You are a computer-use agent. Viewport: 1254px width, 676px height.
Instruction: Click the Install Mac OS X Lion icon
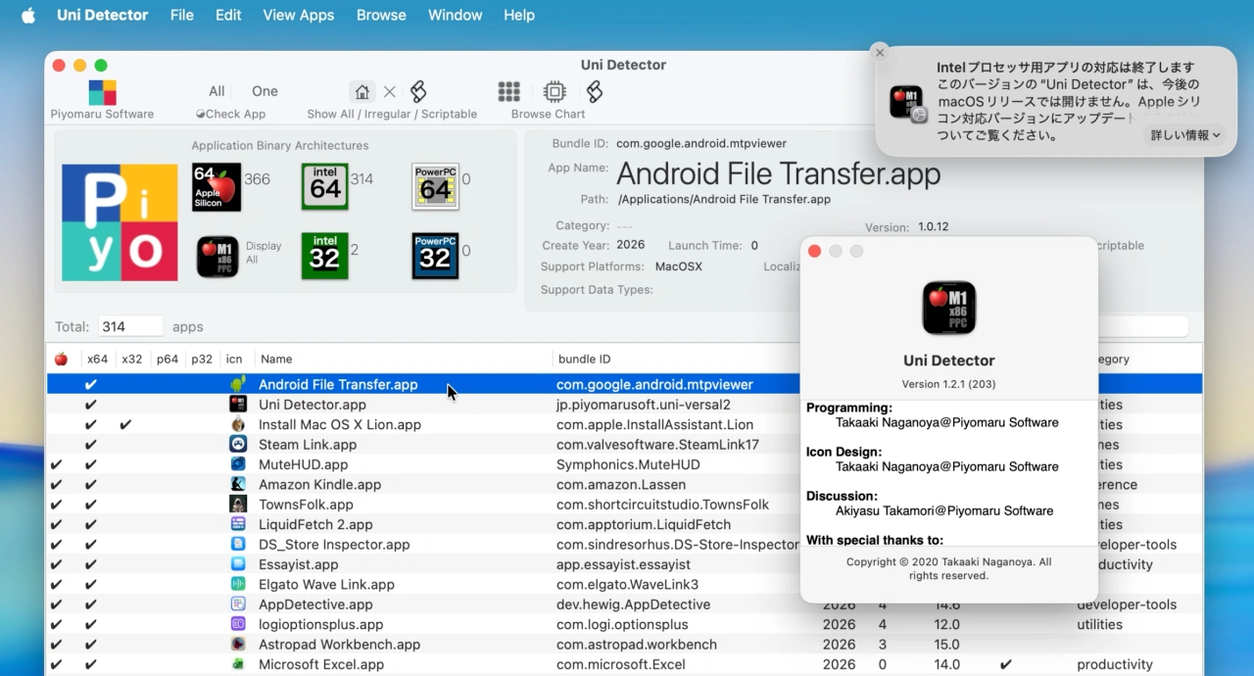coord(238,424)
